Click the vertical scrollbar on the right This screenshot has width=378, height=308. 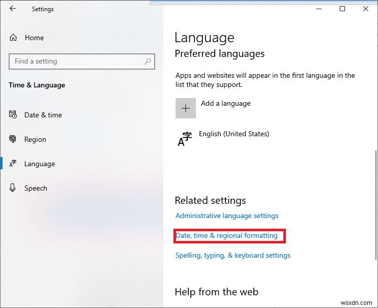(x=376, y=205)
